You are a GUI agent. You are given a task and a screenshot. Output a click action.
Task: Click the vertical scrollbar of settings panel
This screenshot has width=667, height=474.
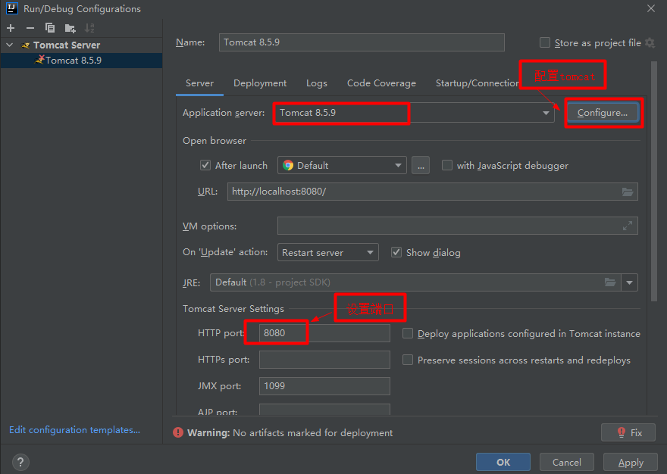coord(654,181)
